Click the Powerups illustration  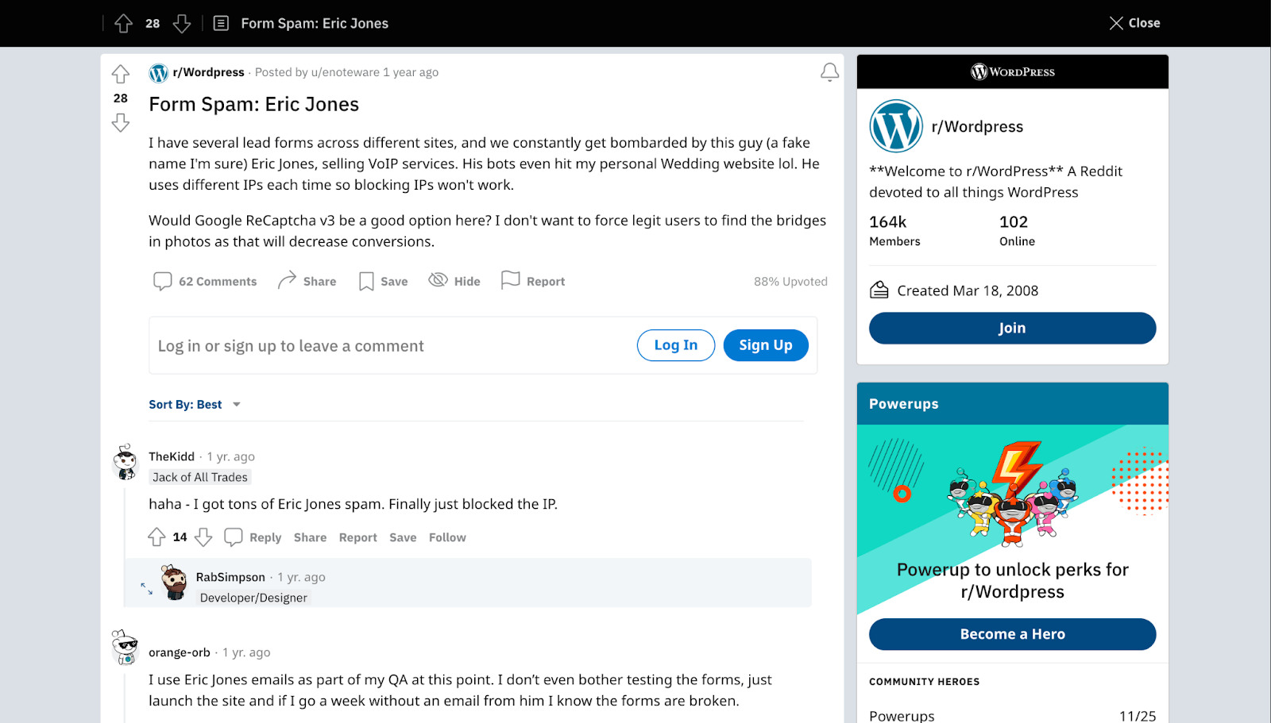pyautogui.click(x=1013, y=492)
